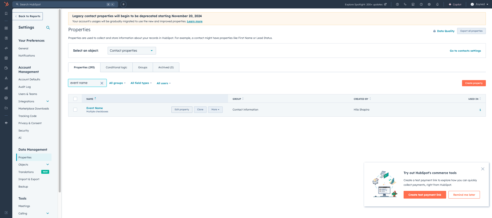The height and width of the screenshot is (218, 492).
Task: Click the Back to Reports button
Action: pos(28,16)
